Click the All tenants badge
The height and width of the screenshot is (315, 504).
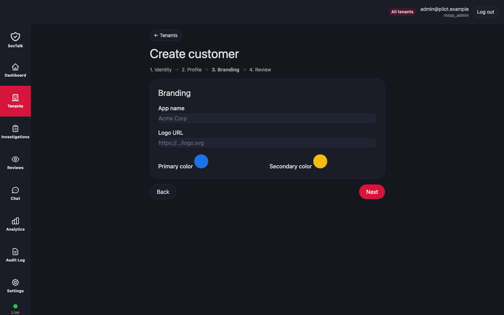click(402, 12)
